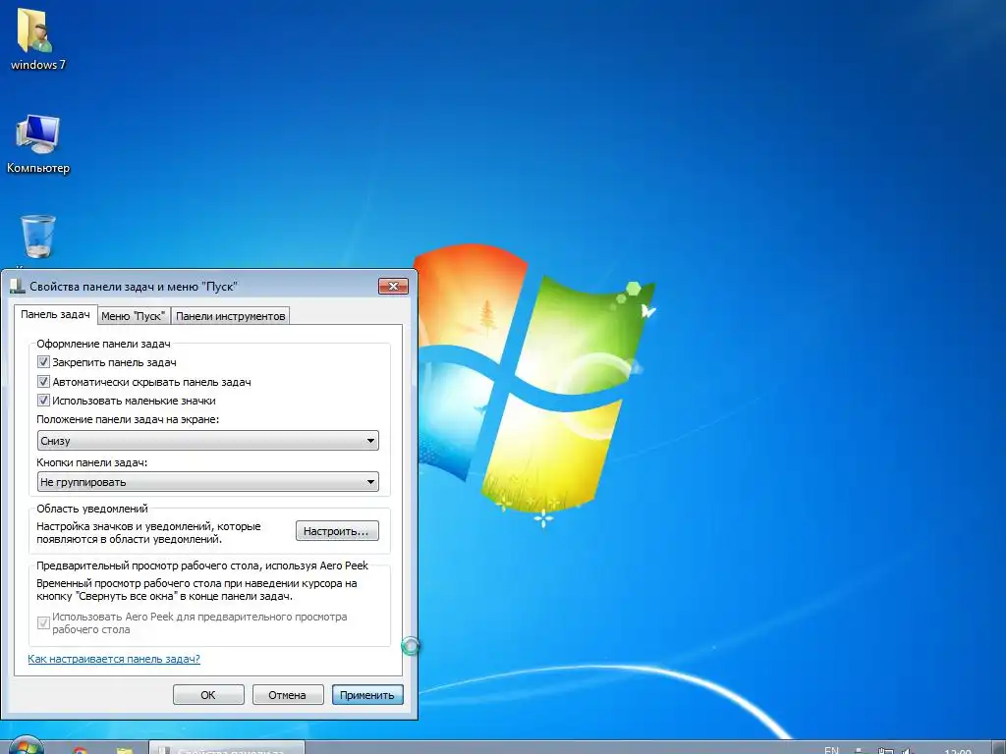This screenshot has height=754, width=1006.
Task: Open 'Как настраивается панель задач?' help link
Action: tap(114, 659)
